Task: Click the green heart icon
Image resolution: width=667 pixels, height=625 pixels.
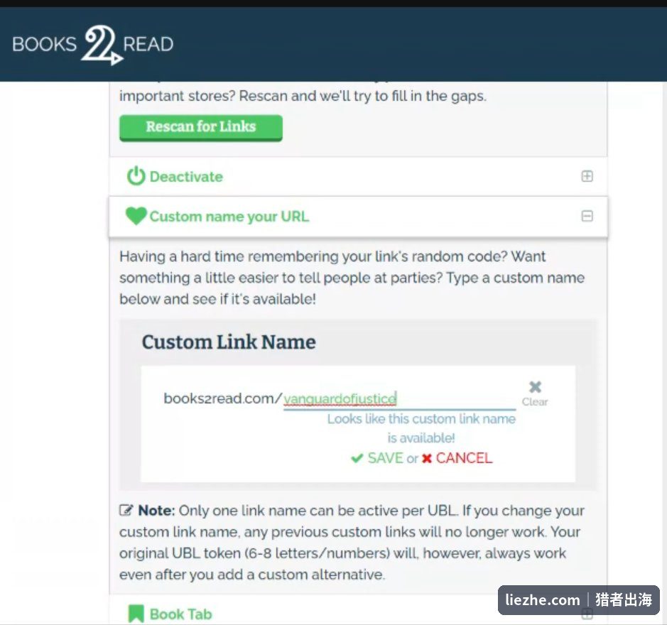Action: 136,216
